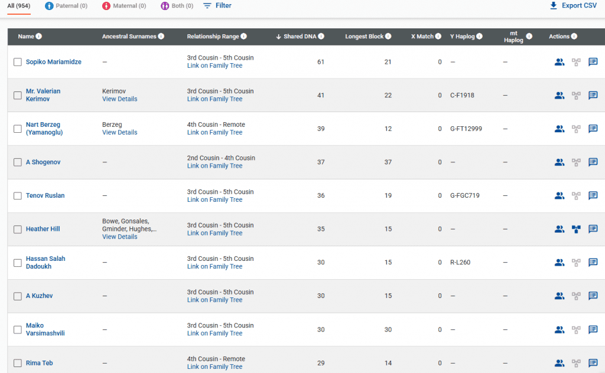The image size is (605, 373).
Task: Open In Common With icon for Heather Hill
Action: click(x=560, y=229)
